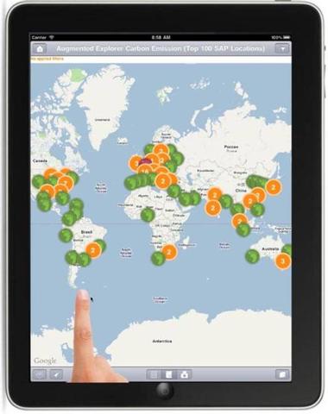Tap the Home icon in the title bar
328x414 pixels.
[40, 49]
